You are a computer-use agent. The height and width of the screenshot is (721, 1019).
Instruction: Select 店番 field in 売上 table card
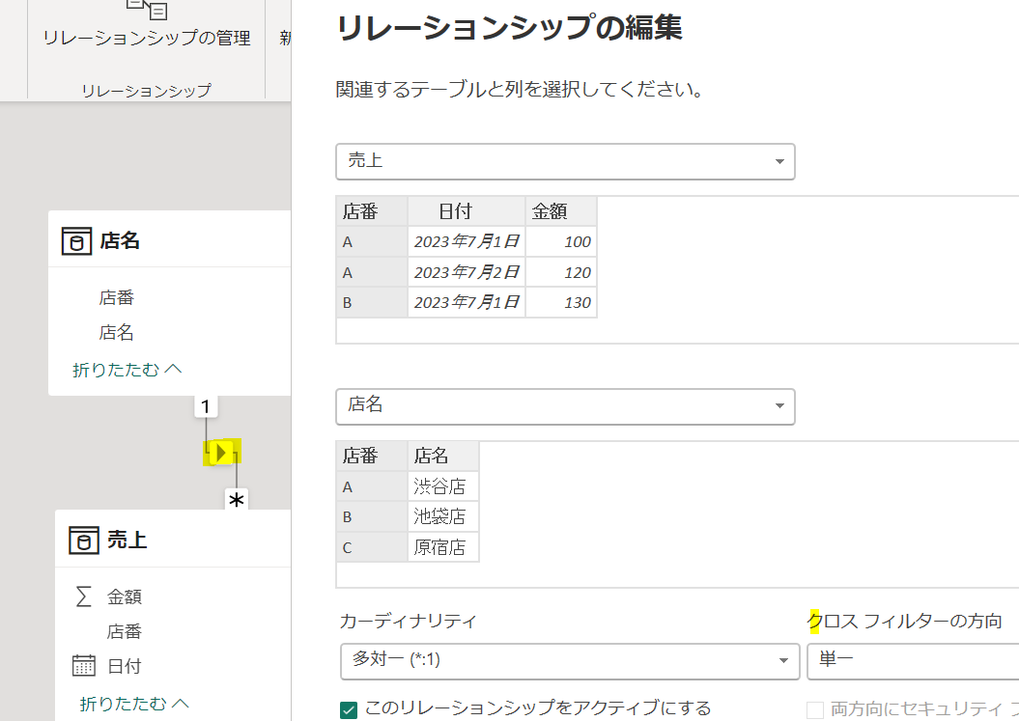pyautogui.click(x=125, y=631)
